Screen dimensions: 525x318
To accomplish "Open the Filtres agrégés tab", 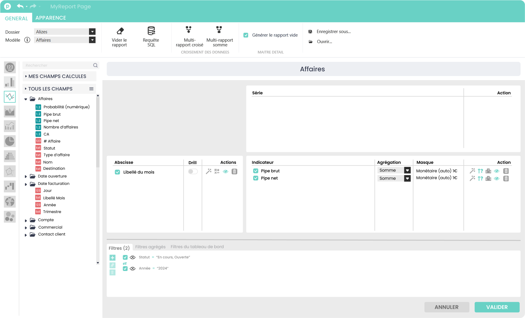I will (150, 247).
